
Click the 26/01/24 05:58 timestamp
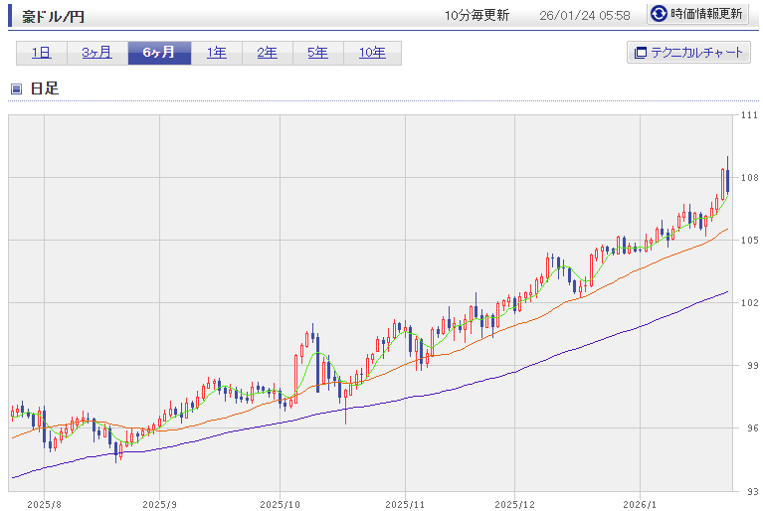click(x=585, y=16)
